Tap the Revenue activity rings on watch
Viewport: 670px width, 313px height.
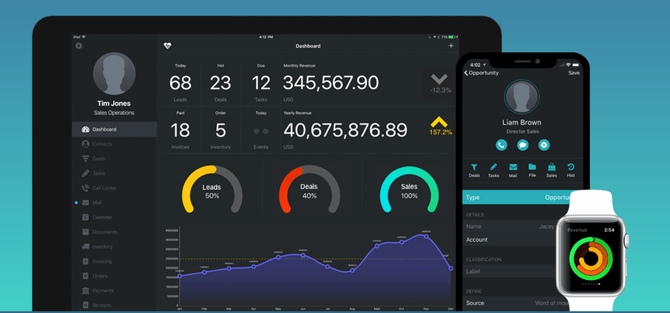[590, 258]
